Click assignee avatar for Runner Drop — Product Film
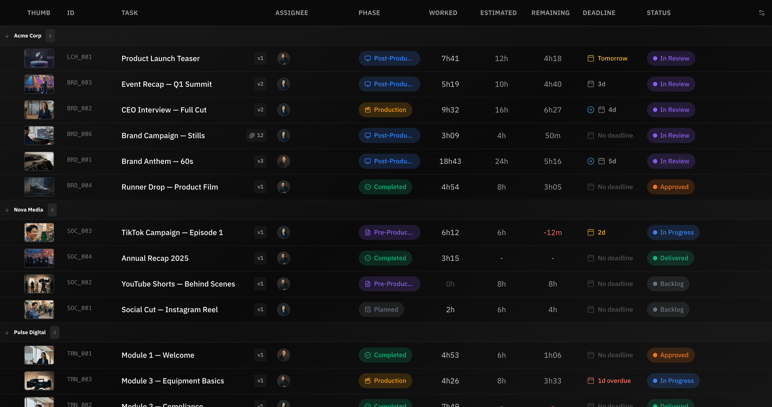This screenshot has height=407, width=772. [x=283, y=187]
